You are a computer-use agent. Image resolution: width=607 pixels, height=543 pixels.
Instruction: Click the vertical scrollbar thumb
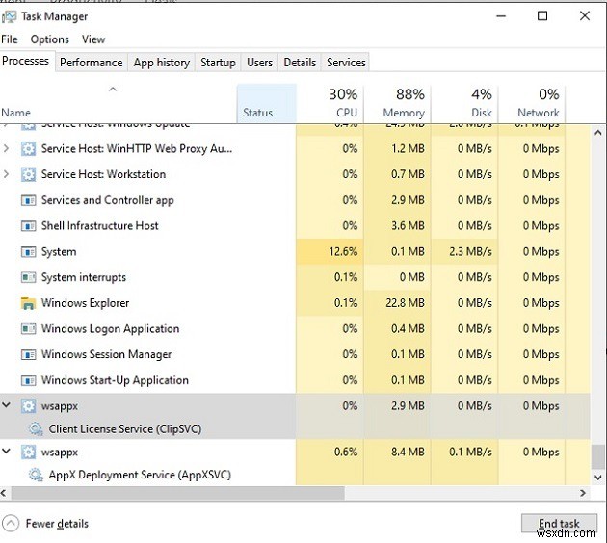598,456
